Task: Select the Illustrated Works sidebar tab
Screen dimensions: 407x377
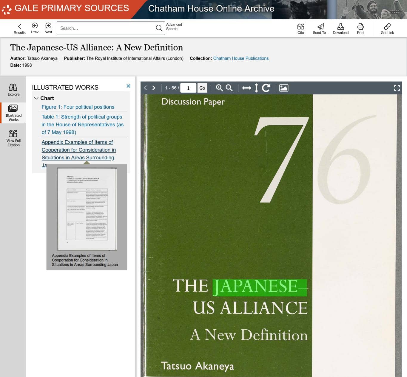Action: pos(13,113)
